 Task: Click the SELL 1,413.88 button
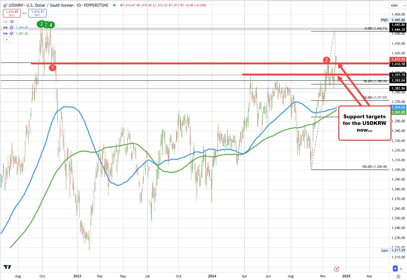point(12,13)
